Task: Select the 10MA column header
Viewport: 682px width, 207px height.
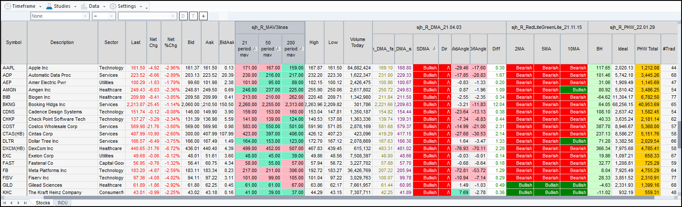Action: (574, 49)
